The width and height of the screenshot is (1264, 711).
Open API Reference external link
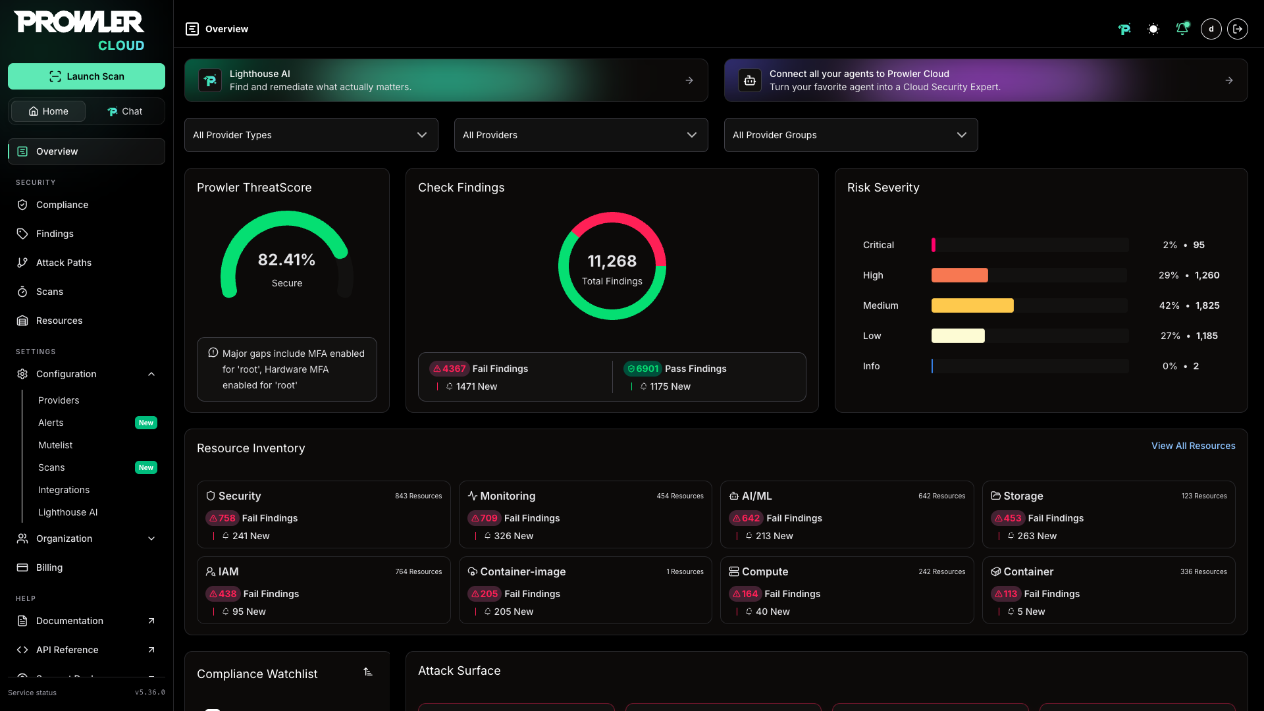(86, 650)
